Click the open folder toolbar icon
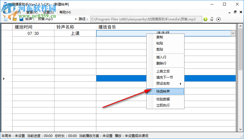Screen dimensions: 244x139 coord(15,19)
